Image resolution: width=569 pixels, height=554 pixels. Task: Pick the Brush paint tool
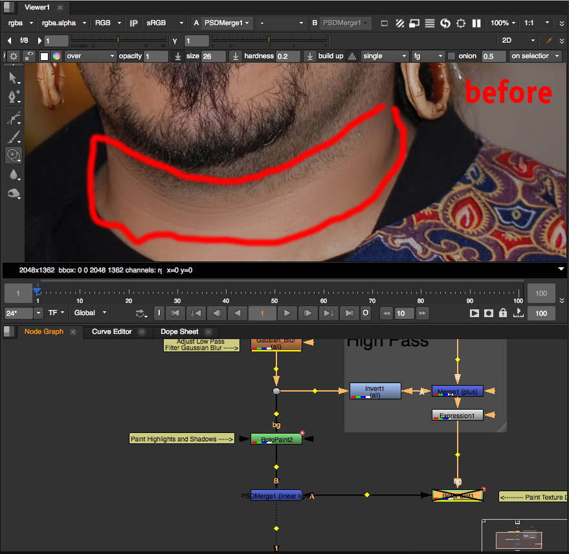point(13,137)
